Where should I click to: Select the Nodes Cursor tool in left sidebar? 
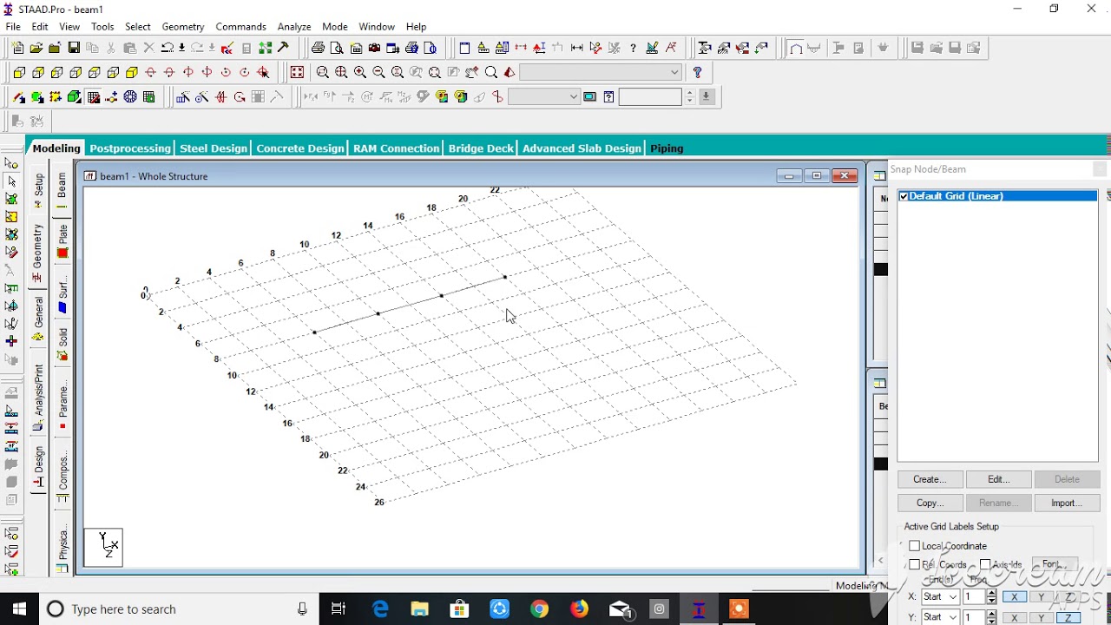[11, 163]
